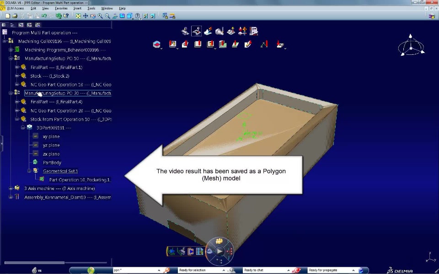Click the ppr search input field
The height and width of the screenshot is (274, 439).
point(135,270)
